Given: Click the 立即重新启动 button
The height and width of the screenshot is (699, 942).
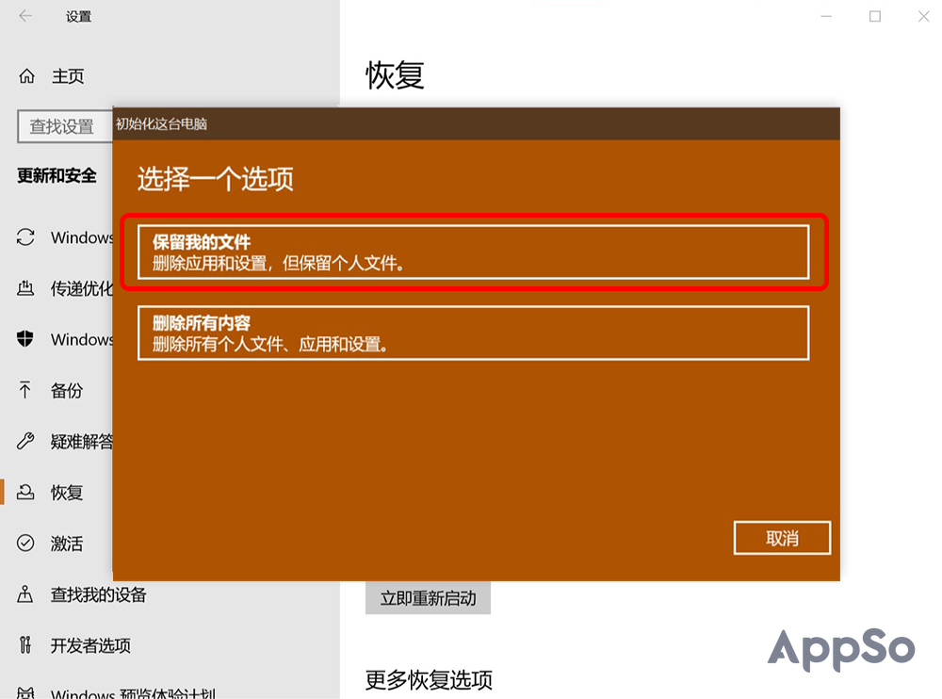Looking at the screenshot, I should [428, 598].
